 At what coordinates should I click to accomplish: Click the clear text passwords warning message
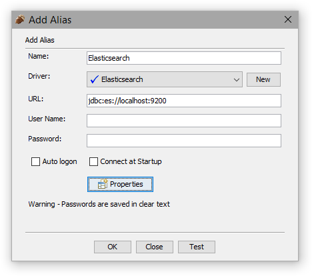tap(99, 204)
